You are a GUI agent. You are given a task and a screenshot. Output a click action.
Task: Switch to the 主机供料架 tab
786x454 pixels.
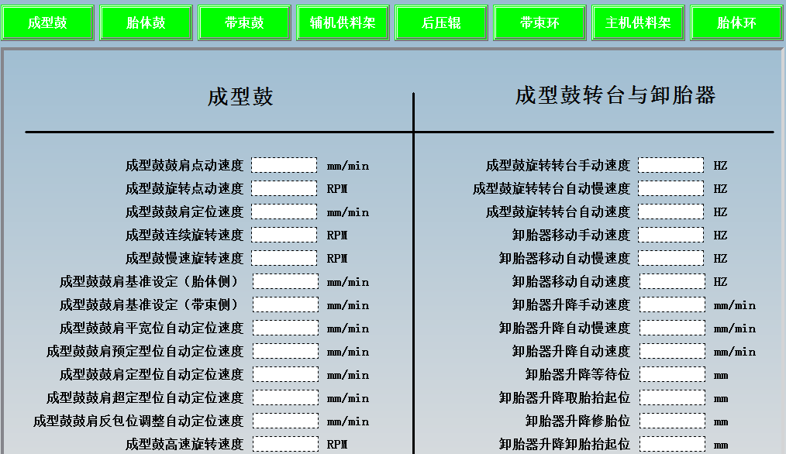click(x=638, y=23)
